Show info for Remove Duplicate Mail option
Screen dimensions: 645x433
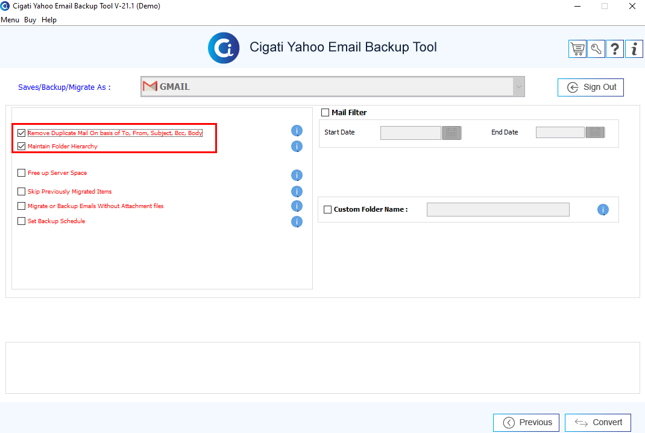pos(297,131)
